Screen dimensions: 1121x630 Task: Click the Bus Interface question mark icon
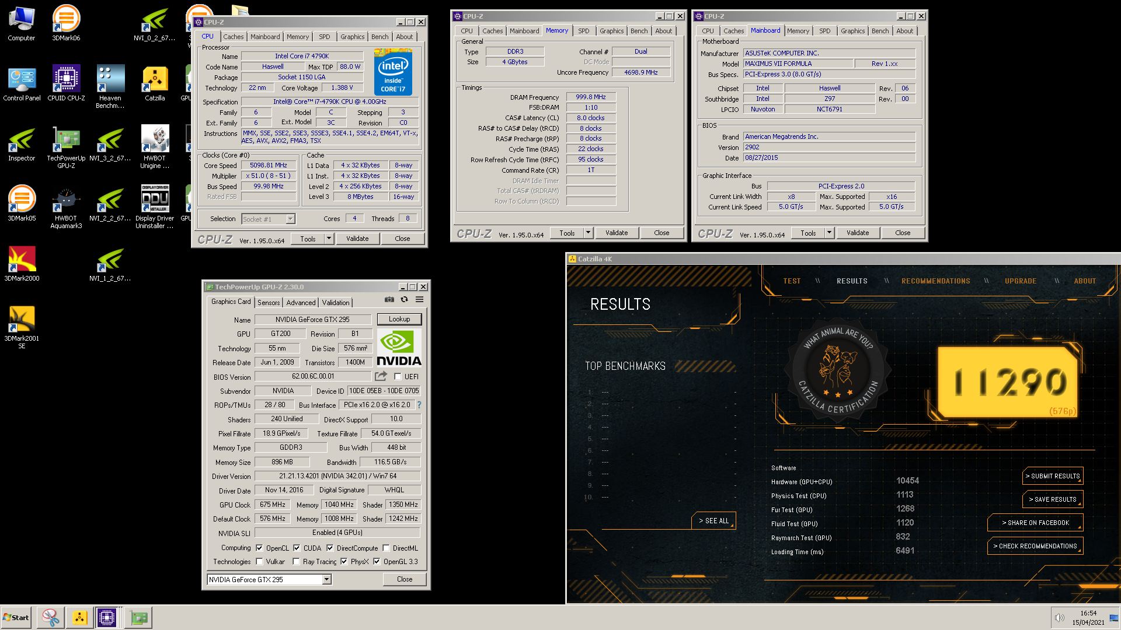click(x=419, y=405)
